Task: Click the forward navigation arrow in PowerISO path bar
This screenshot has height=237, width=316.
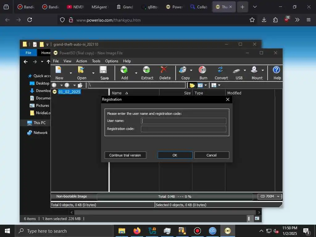Action: coord(67,85)
